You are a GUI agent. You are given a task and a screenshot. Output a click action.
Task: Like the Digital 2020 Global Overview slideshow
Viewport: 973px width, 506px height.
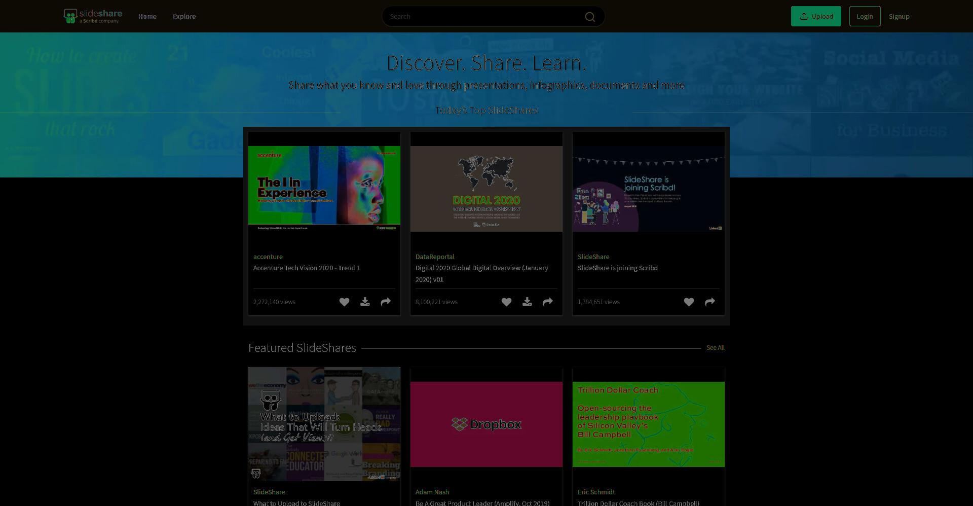(x=506, y=302)
